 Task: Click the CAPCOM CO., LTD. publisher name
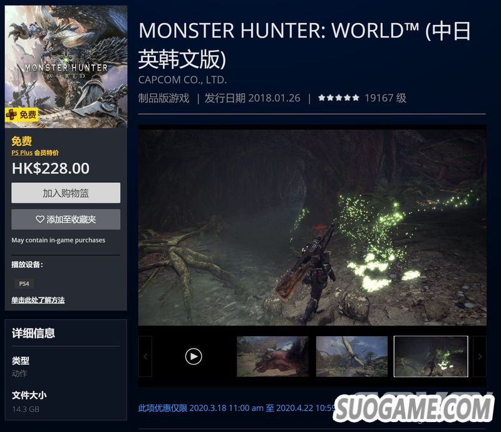182,80
